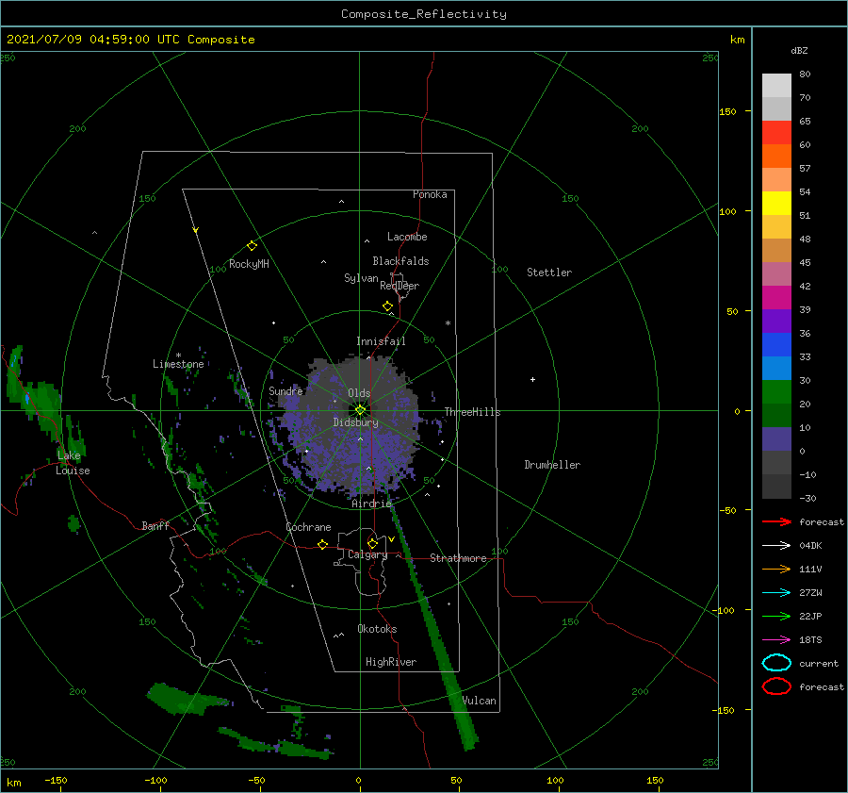
Task: Select the cyan 'current' ellipse legend icon
Action: pos(776,663)
